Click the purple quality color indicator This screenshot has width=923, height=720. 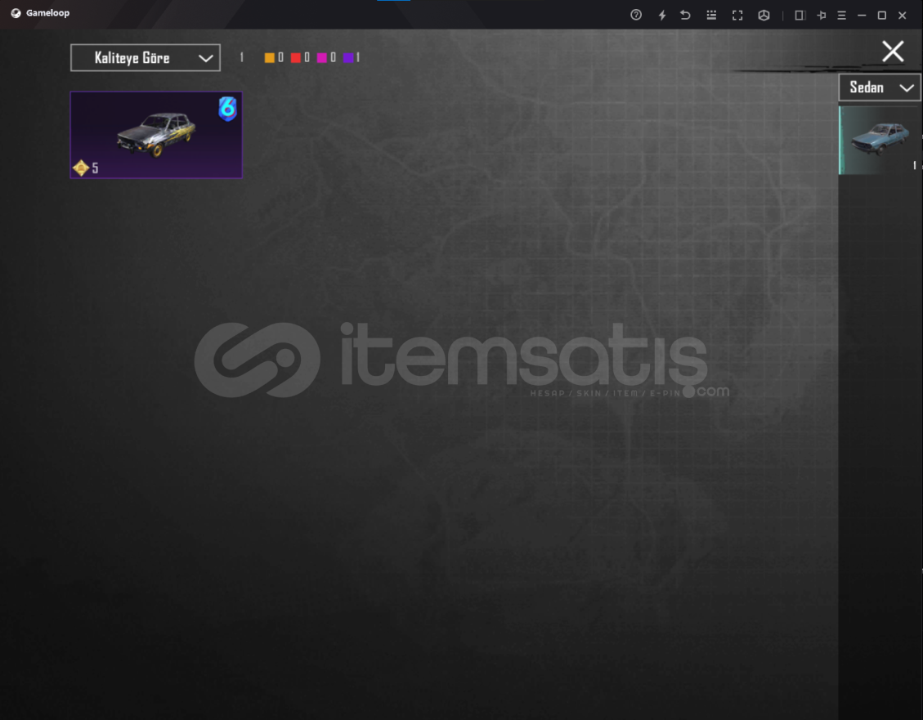(x=348, y=58)
